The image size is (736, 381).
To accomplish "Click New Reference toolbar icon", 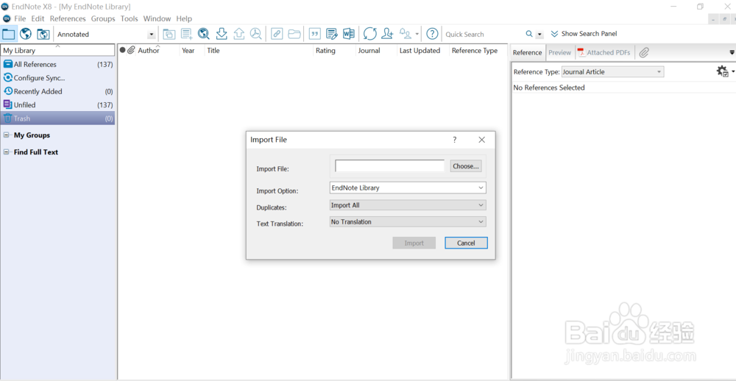I will point(186,34).
